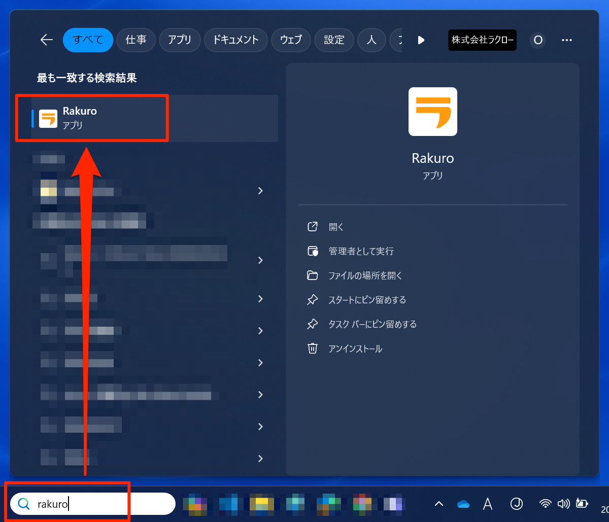Open the battery status tray icon
The width and height of the screenshot is (609, 522).
click(x=582, y=504)
